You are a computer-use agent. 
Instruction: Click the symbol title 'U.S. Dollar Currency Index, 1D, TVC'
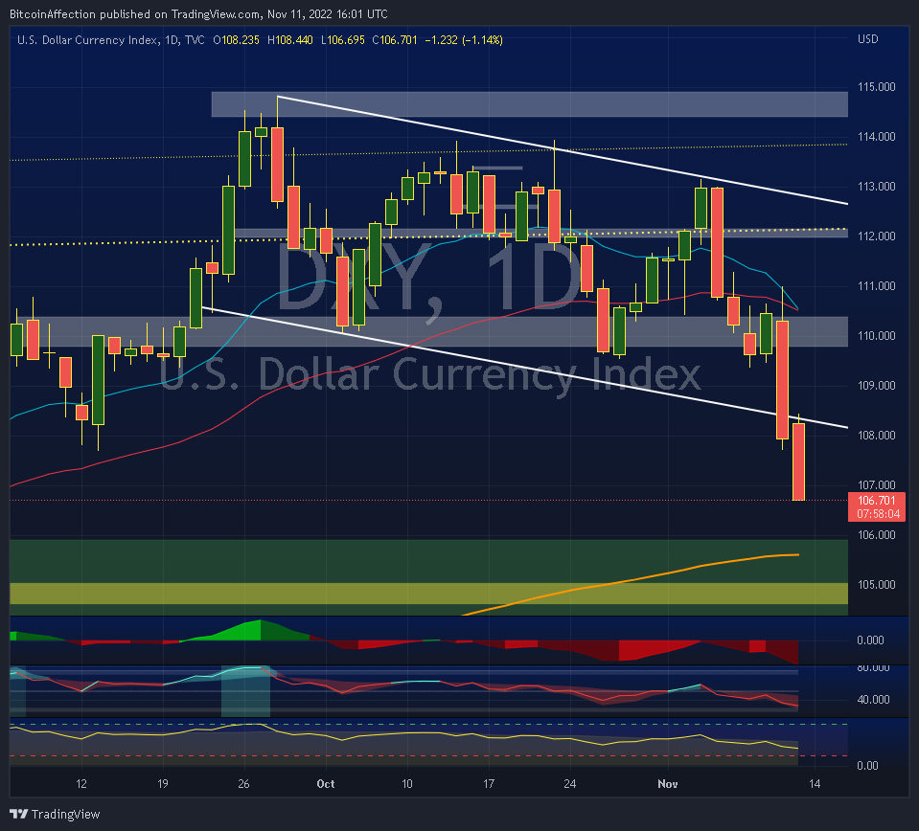tap(111, 40)
